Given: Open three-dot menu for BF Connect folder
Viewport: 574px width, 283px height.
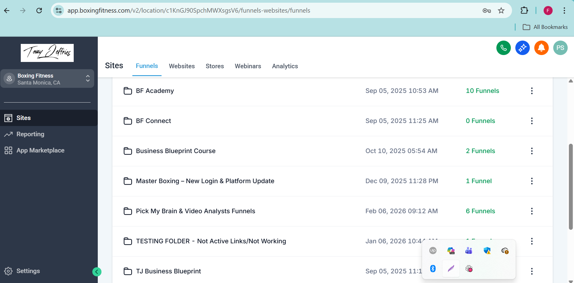Looking at the screenshot, I should (532, 121).
